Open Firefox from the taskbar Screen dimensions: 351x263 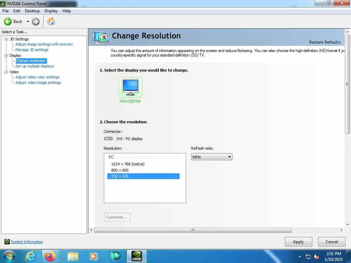50,256
